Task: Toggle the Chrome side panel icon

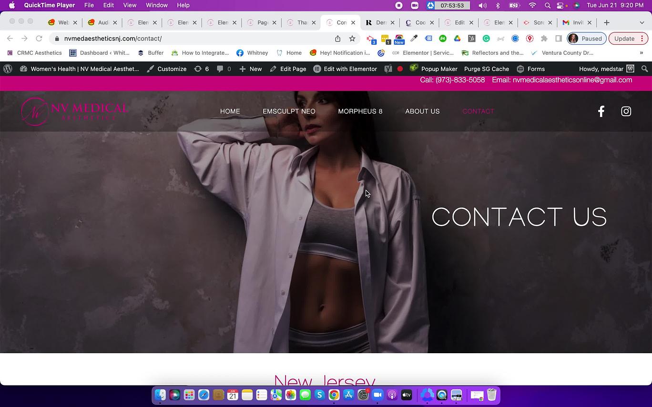Action: pyautogui.click(x=559, y=39)
